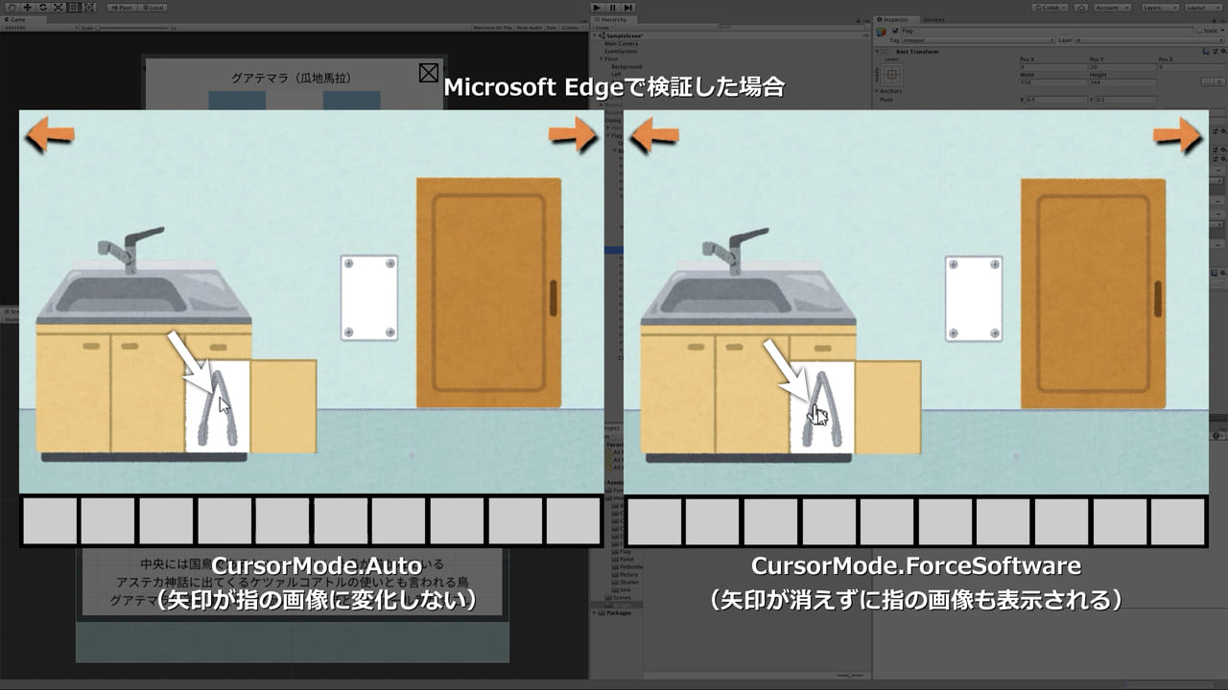The width and height of the screenshot is (1228, 690).
Task: Select the Move tool
Action: [x=26, y=7]
